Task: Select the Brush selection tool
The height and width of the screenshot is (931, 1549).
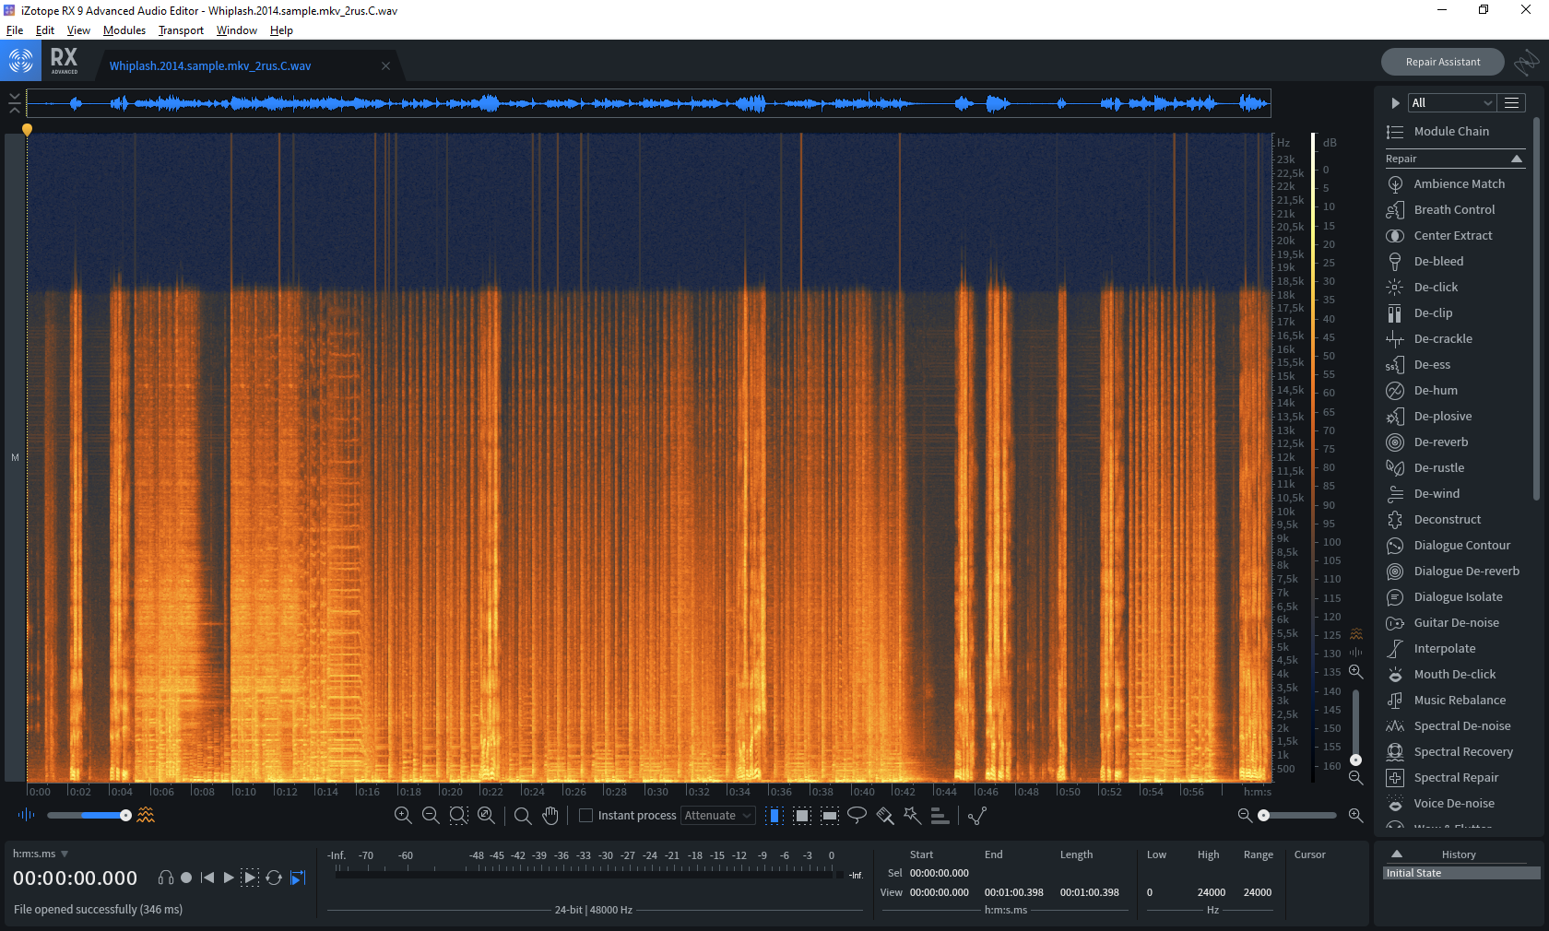Action: pyautogui.click(x=884, y=815)
